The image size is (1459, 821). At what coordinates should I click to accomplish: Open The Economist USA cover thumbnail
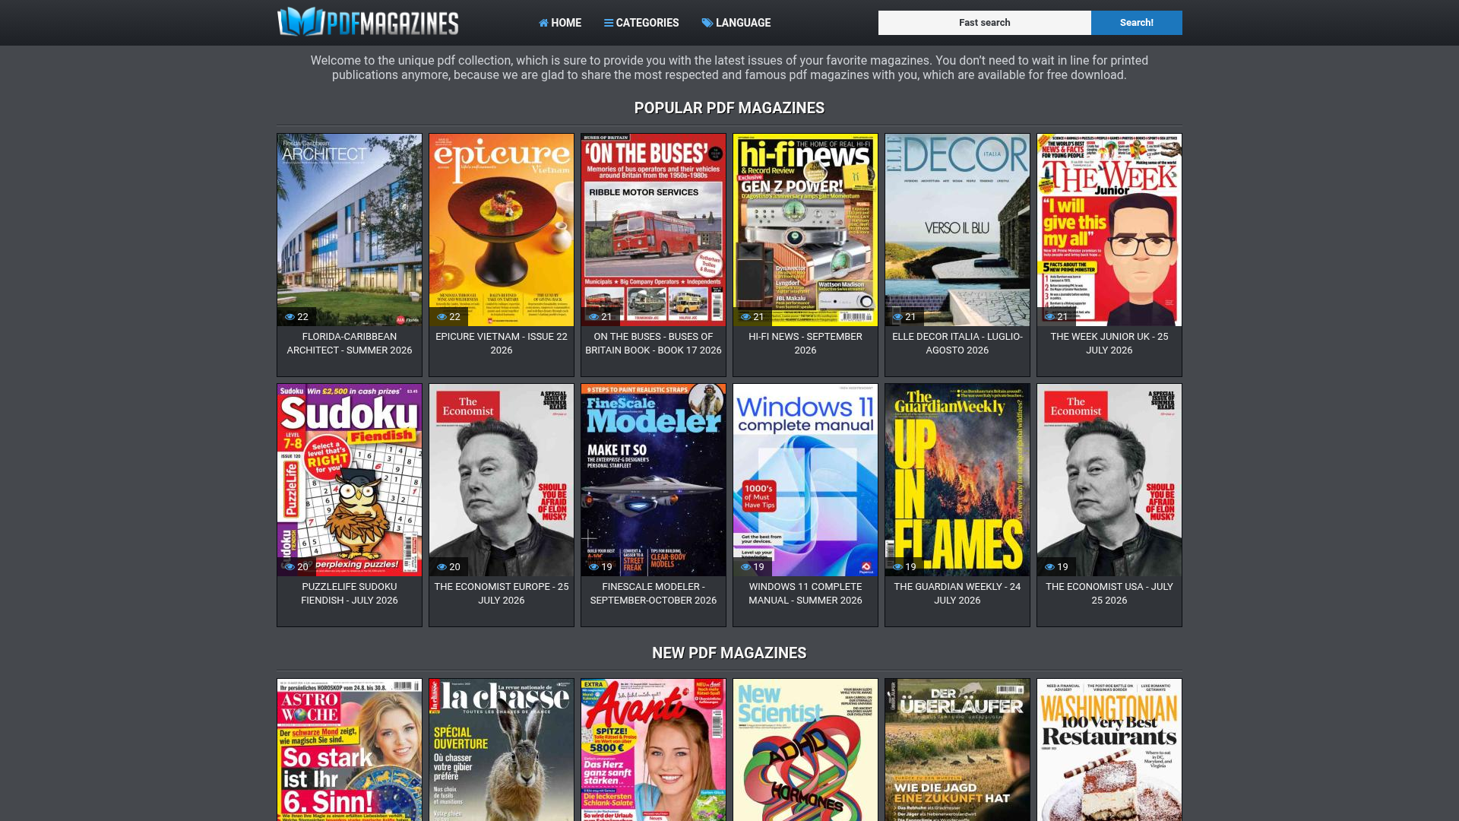pos(1109,480)
